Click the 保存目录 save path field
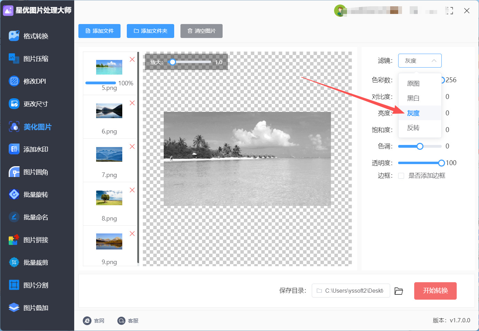Image resolution: width=479 pixels, height=331 pixels. pos(351,291)
